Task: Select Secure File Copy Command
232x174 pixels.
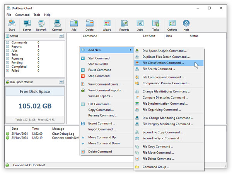Action: click(169, 132)
